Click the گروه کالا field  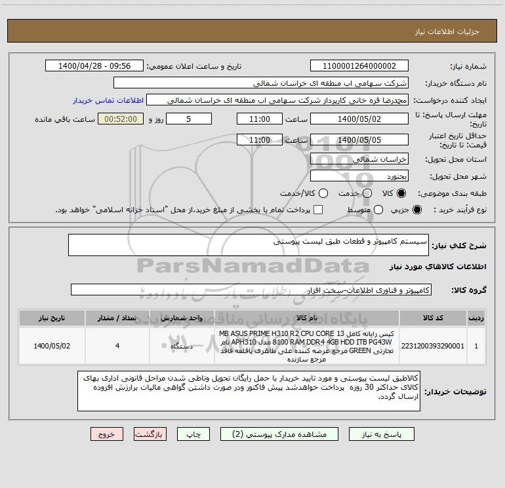pyautogui.click(x=251, y=290)
